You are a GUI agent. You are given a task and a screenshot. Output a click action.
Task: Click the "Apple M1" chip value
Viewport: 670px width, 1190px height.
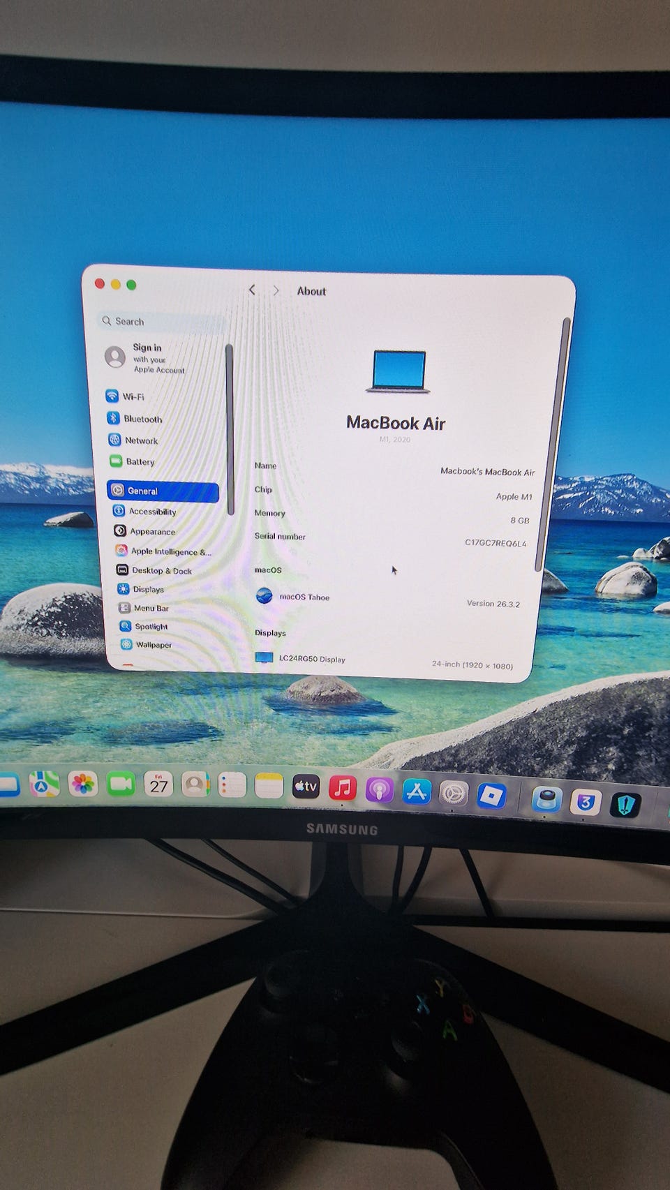pos(514,497)
